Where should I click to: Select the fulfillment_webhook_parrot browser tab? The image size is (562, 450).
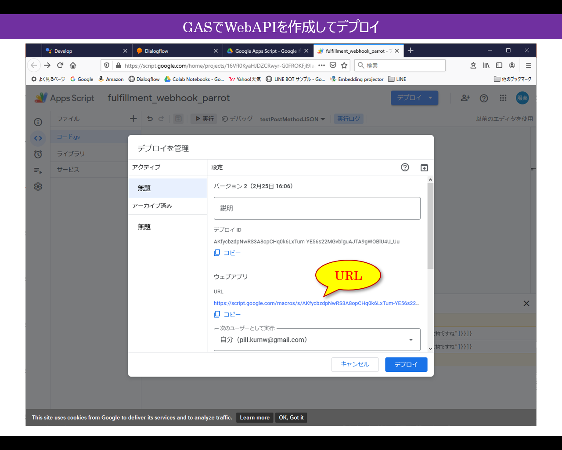358,51
